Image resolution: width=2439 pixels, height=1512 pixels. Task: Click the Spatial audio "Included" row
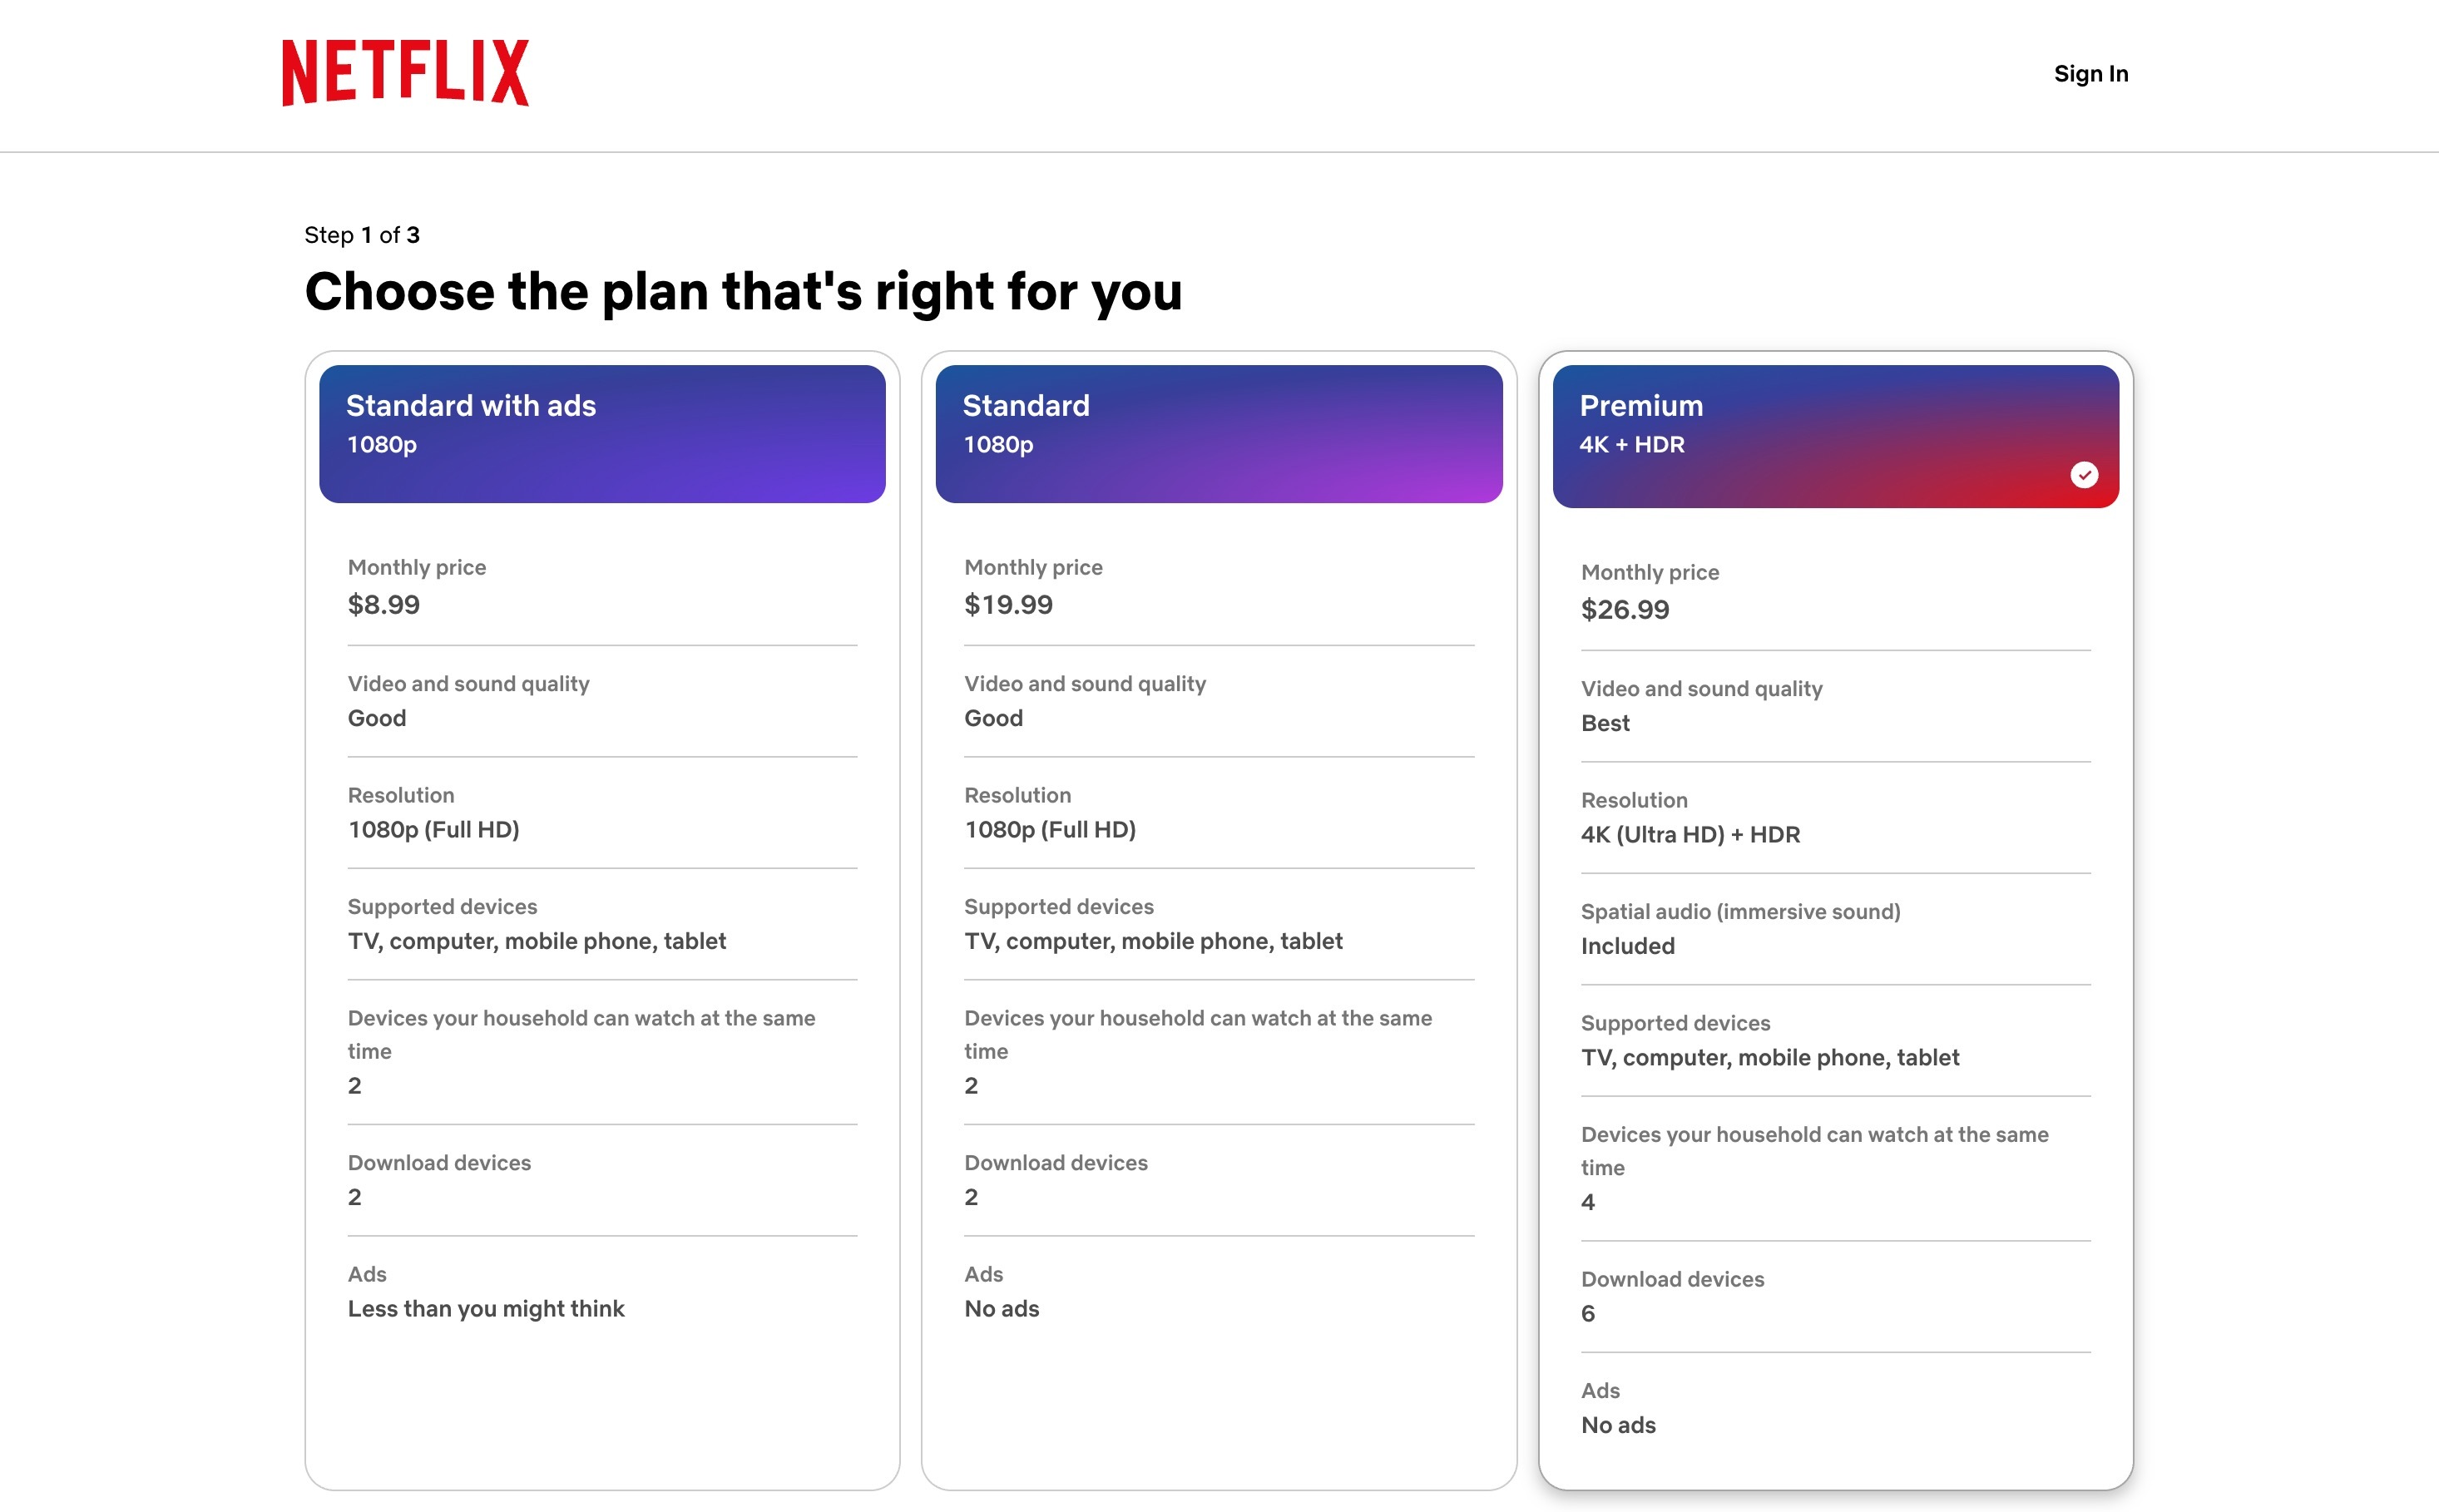point(1628,946)
